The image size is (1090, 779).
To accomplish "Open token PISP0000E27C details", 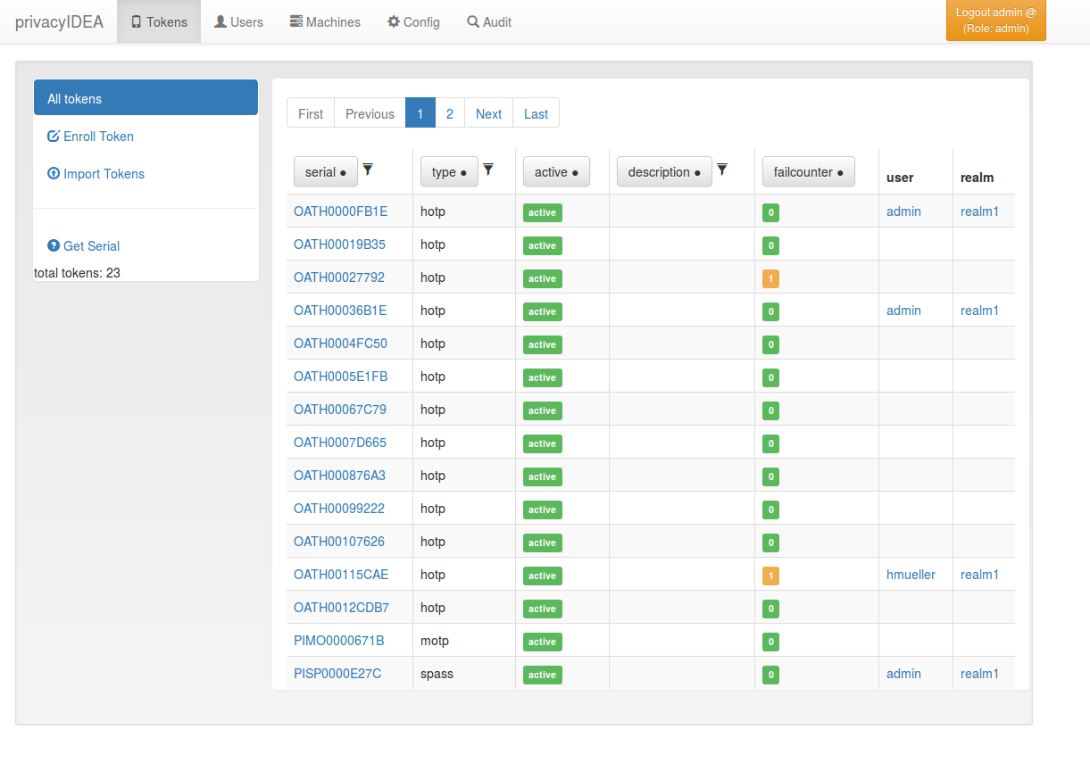I will pos(337,674).
